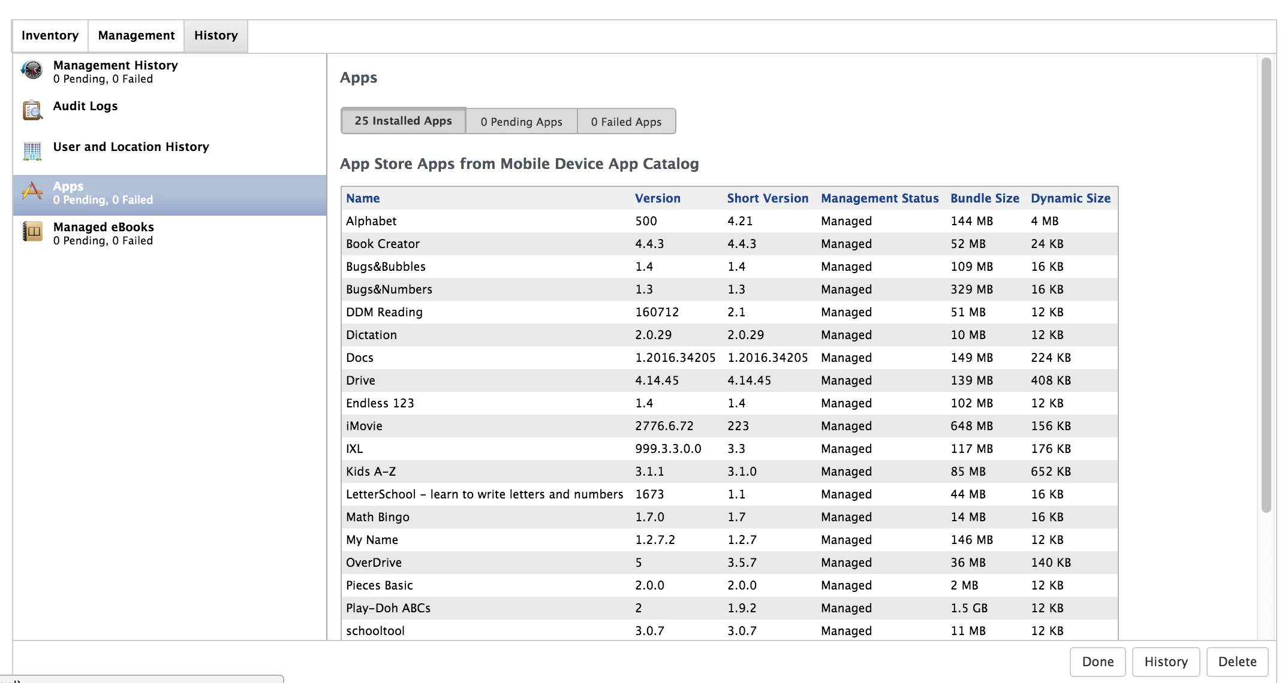The height and width of the screenshot is (683, 1288).
Task: Sort by Management Status column header
Action: [880, 198]
